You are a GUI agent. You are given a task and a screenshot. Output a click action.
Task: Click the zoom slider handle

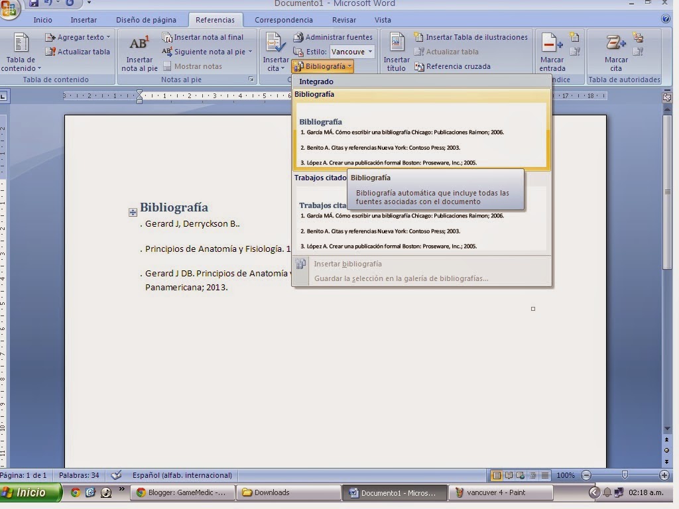click(x=625, y=475)
